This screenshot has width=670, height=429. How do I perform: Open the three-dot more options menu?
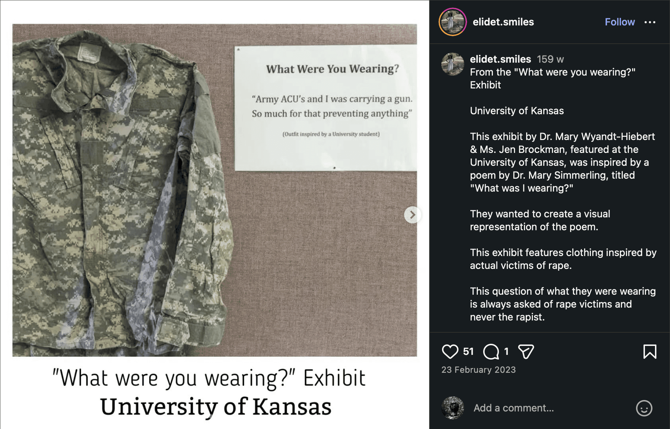tap(650, 22)
